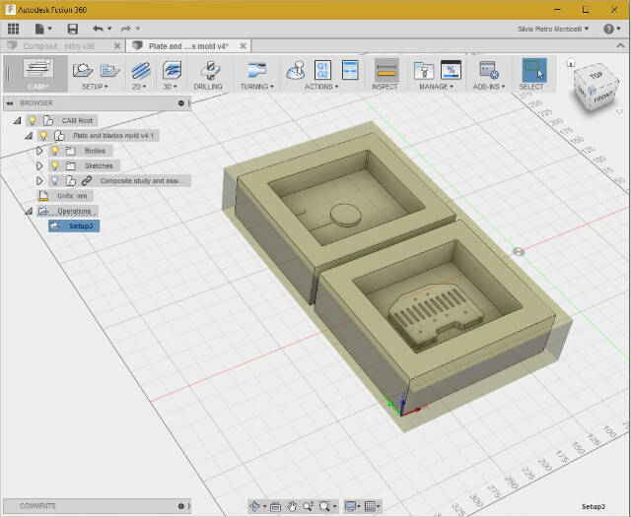Expand the Composite study and ass... node

click(39, 181)
